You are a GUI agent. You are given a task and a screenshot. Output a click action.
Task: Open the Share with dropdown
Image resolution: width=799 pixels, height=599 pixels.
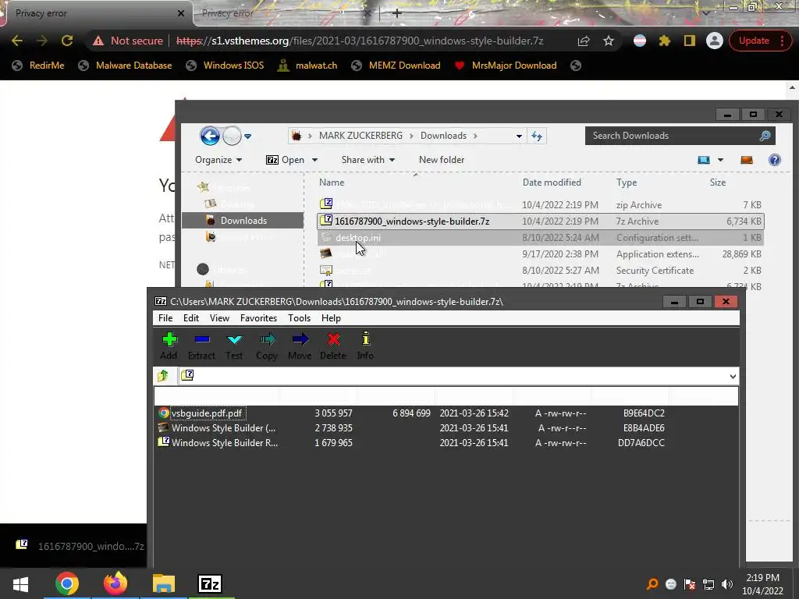click(x=368, y=160)
